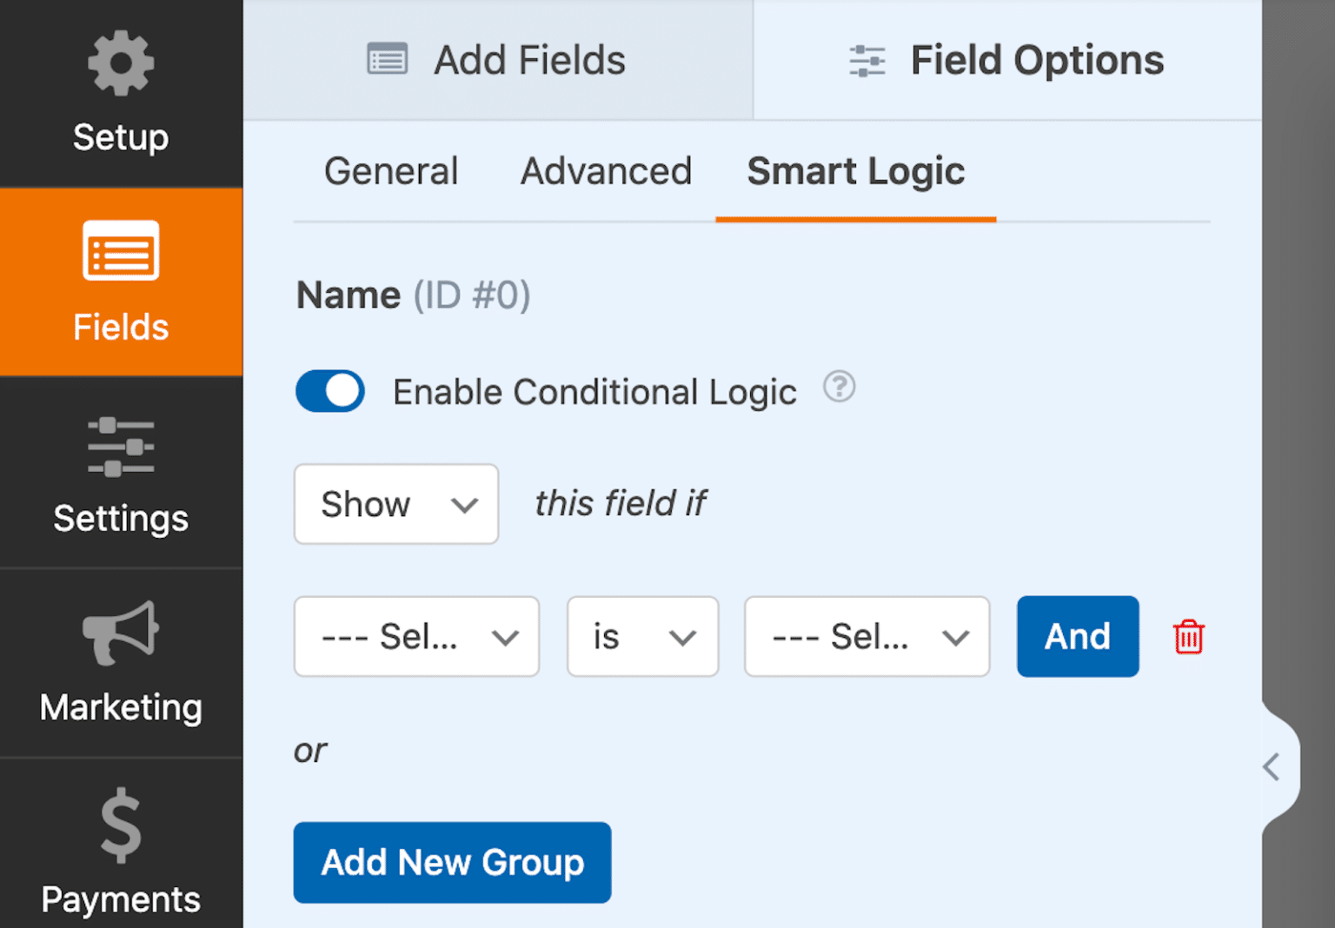Click the Conditional Logic help question mark

coord(839,387)
